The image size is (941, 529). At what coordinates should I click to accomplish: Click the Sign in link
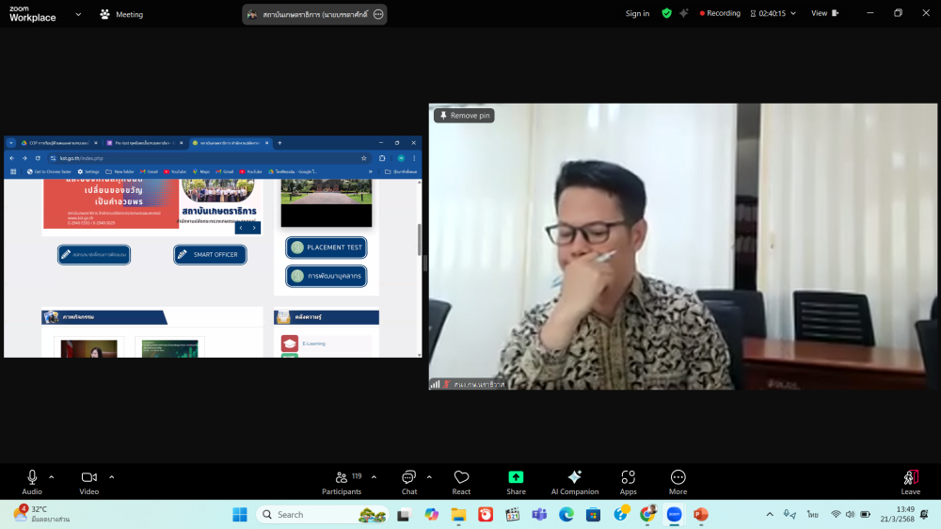click(637, 13)
